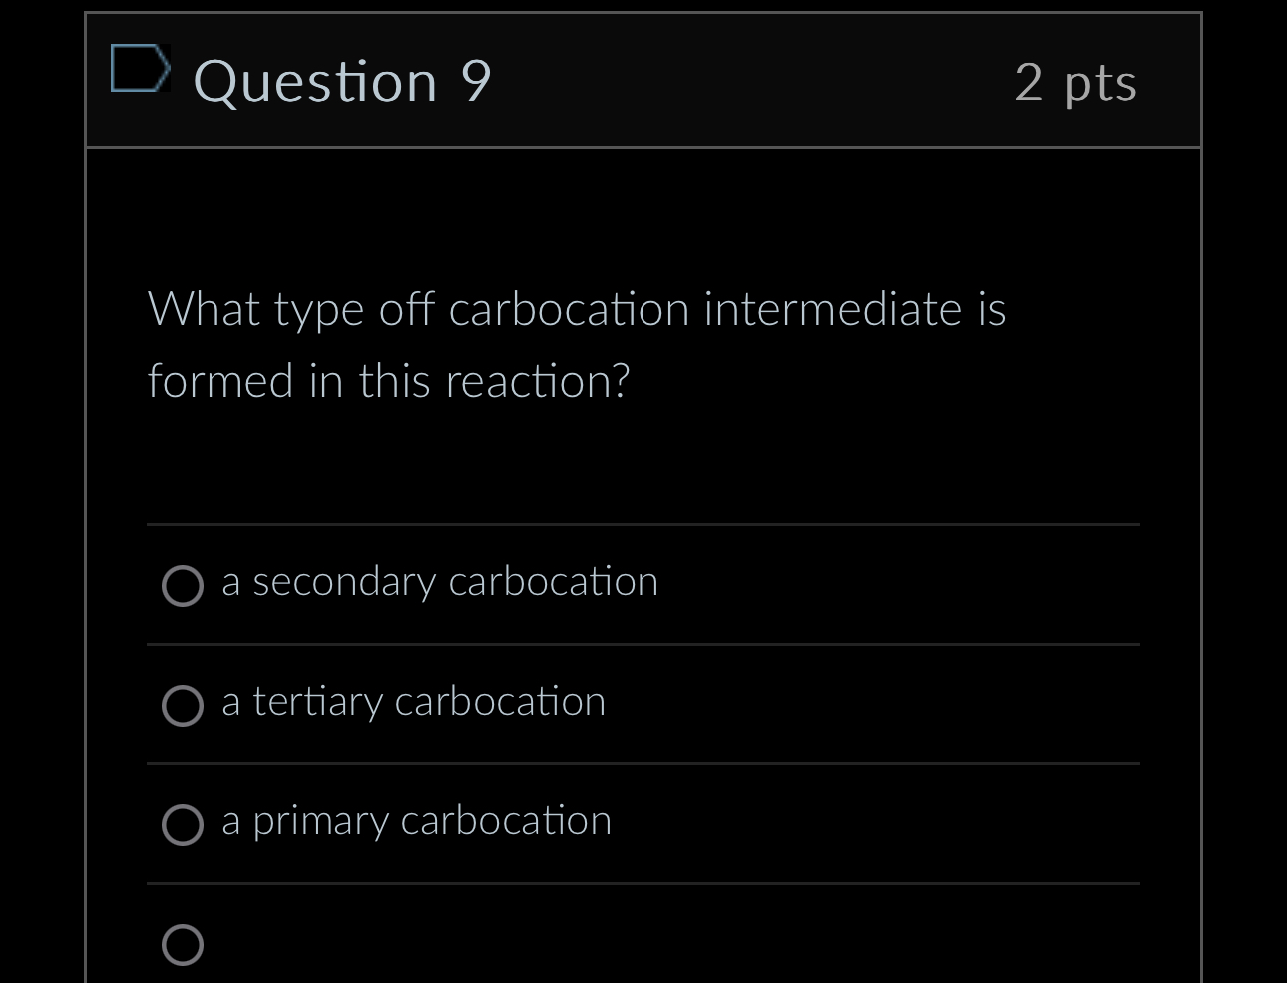Click the word "intermediate" in the question prompt
This screenshot has height=983, width=1287.
click(x=833, y=309)
